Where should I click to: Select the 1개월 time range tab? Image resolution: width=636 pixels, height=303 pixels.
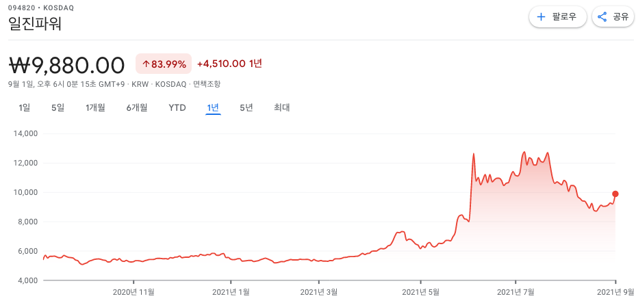tap(95, 108)
